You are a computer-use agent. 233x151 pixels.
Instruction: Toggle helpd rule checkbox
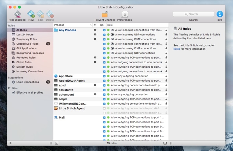(104, 99)
